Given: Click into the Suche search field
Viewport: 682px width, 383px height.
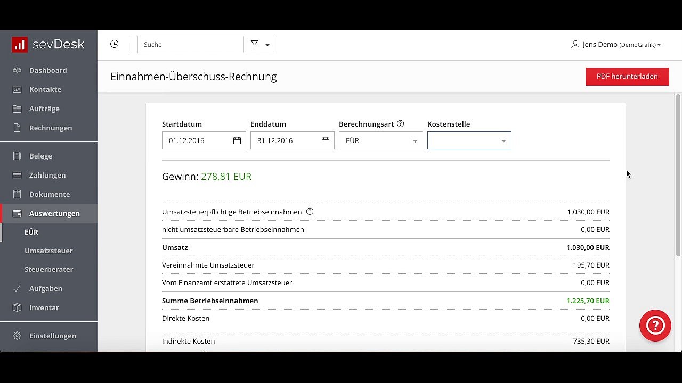Looking at the screenshot, I should point(190,45).
